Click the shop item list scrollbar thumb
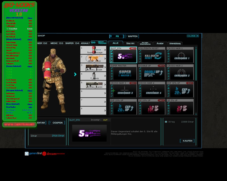Viewport: 227px width, 181px height. [x=196, y=64]
